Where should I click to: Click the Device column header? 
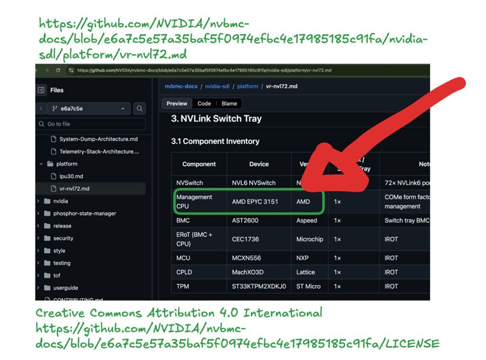click(259, 164)
